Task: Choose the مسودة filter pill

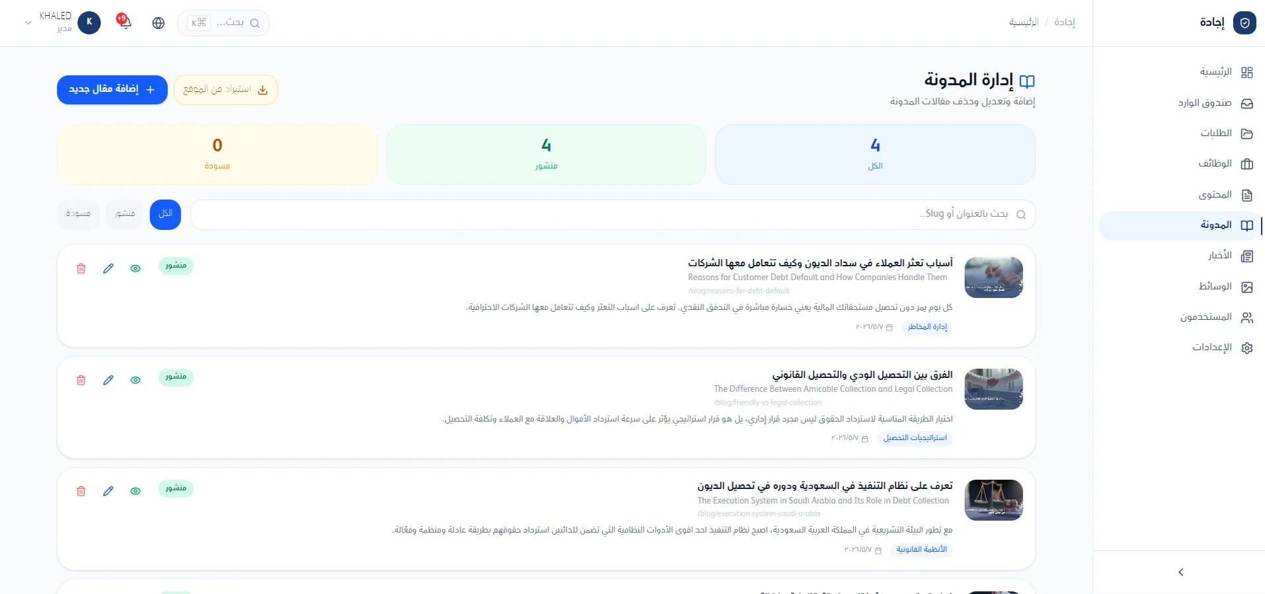Action: (x=78, y=214)
